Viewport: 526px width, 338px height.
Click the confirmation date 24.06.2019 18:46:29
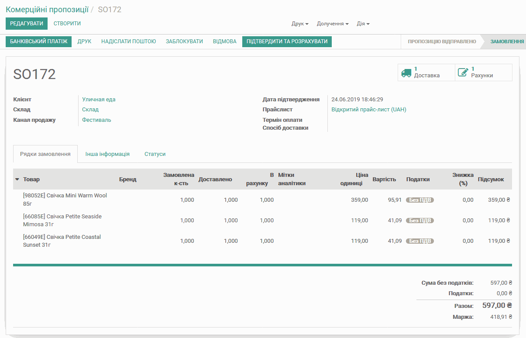point(357,100)
